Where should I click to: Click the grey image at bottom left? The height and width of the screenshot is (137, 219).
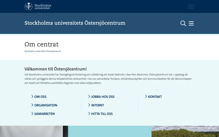[x=34, y=131]
